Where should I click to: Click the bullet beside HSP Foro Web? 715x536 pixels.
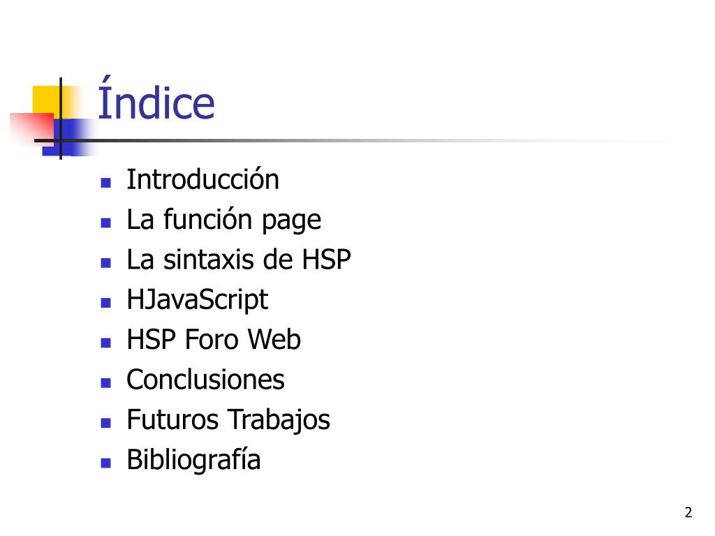(106, 343)
